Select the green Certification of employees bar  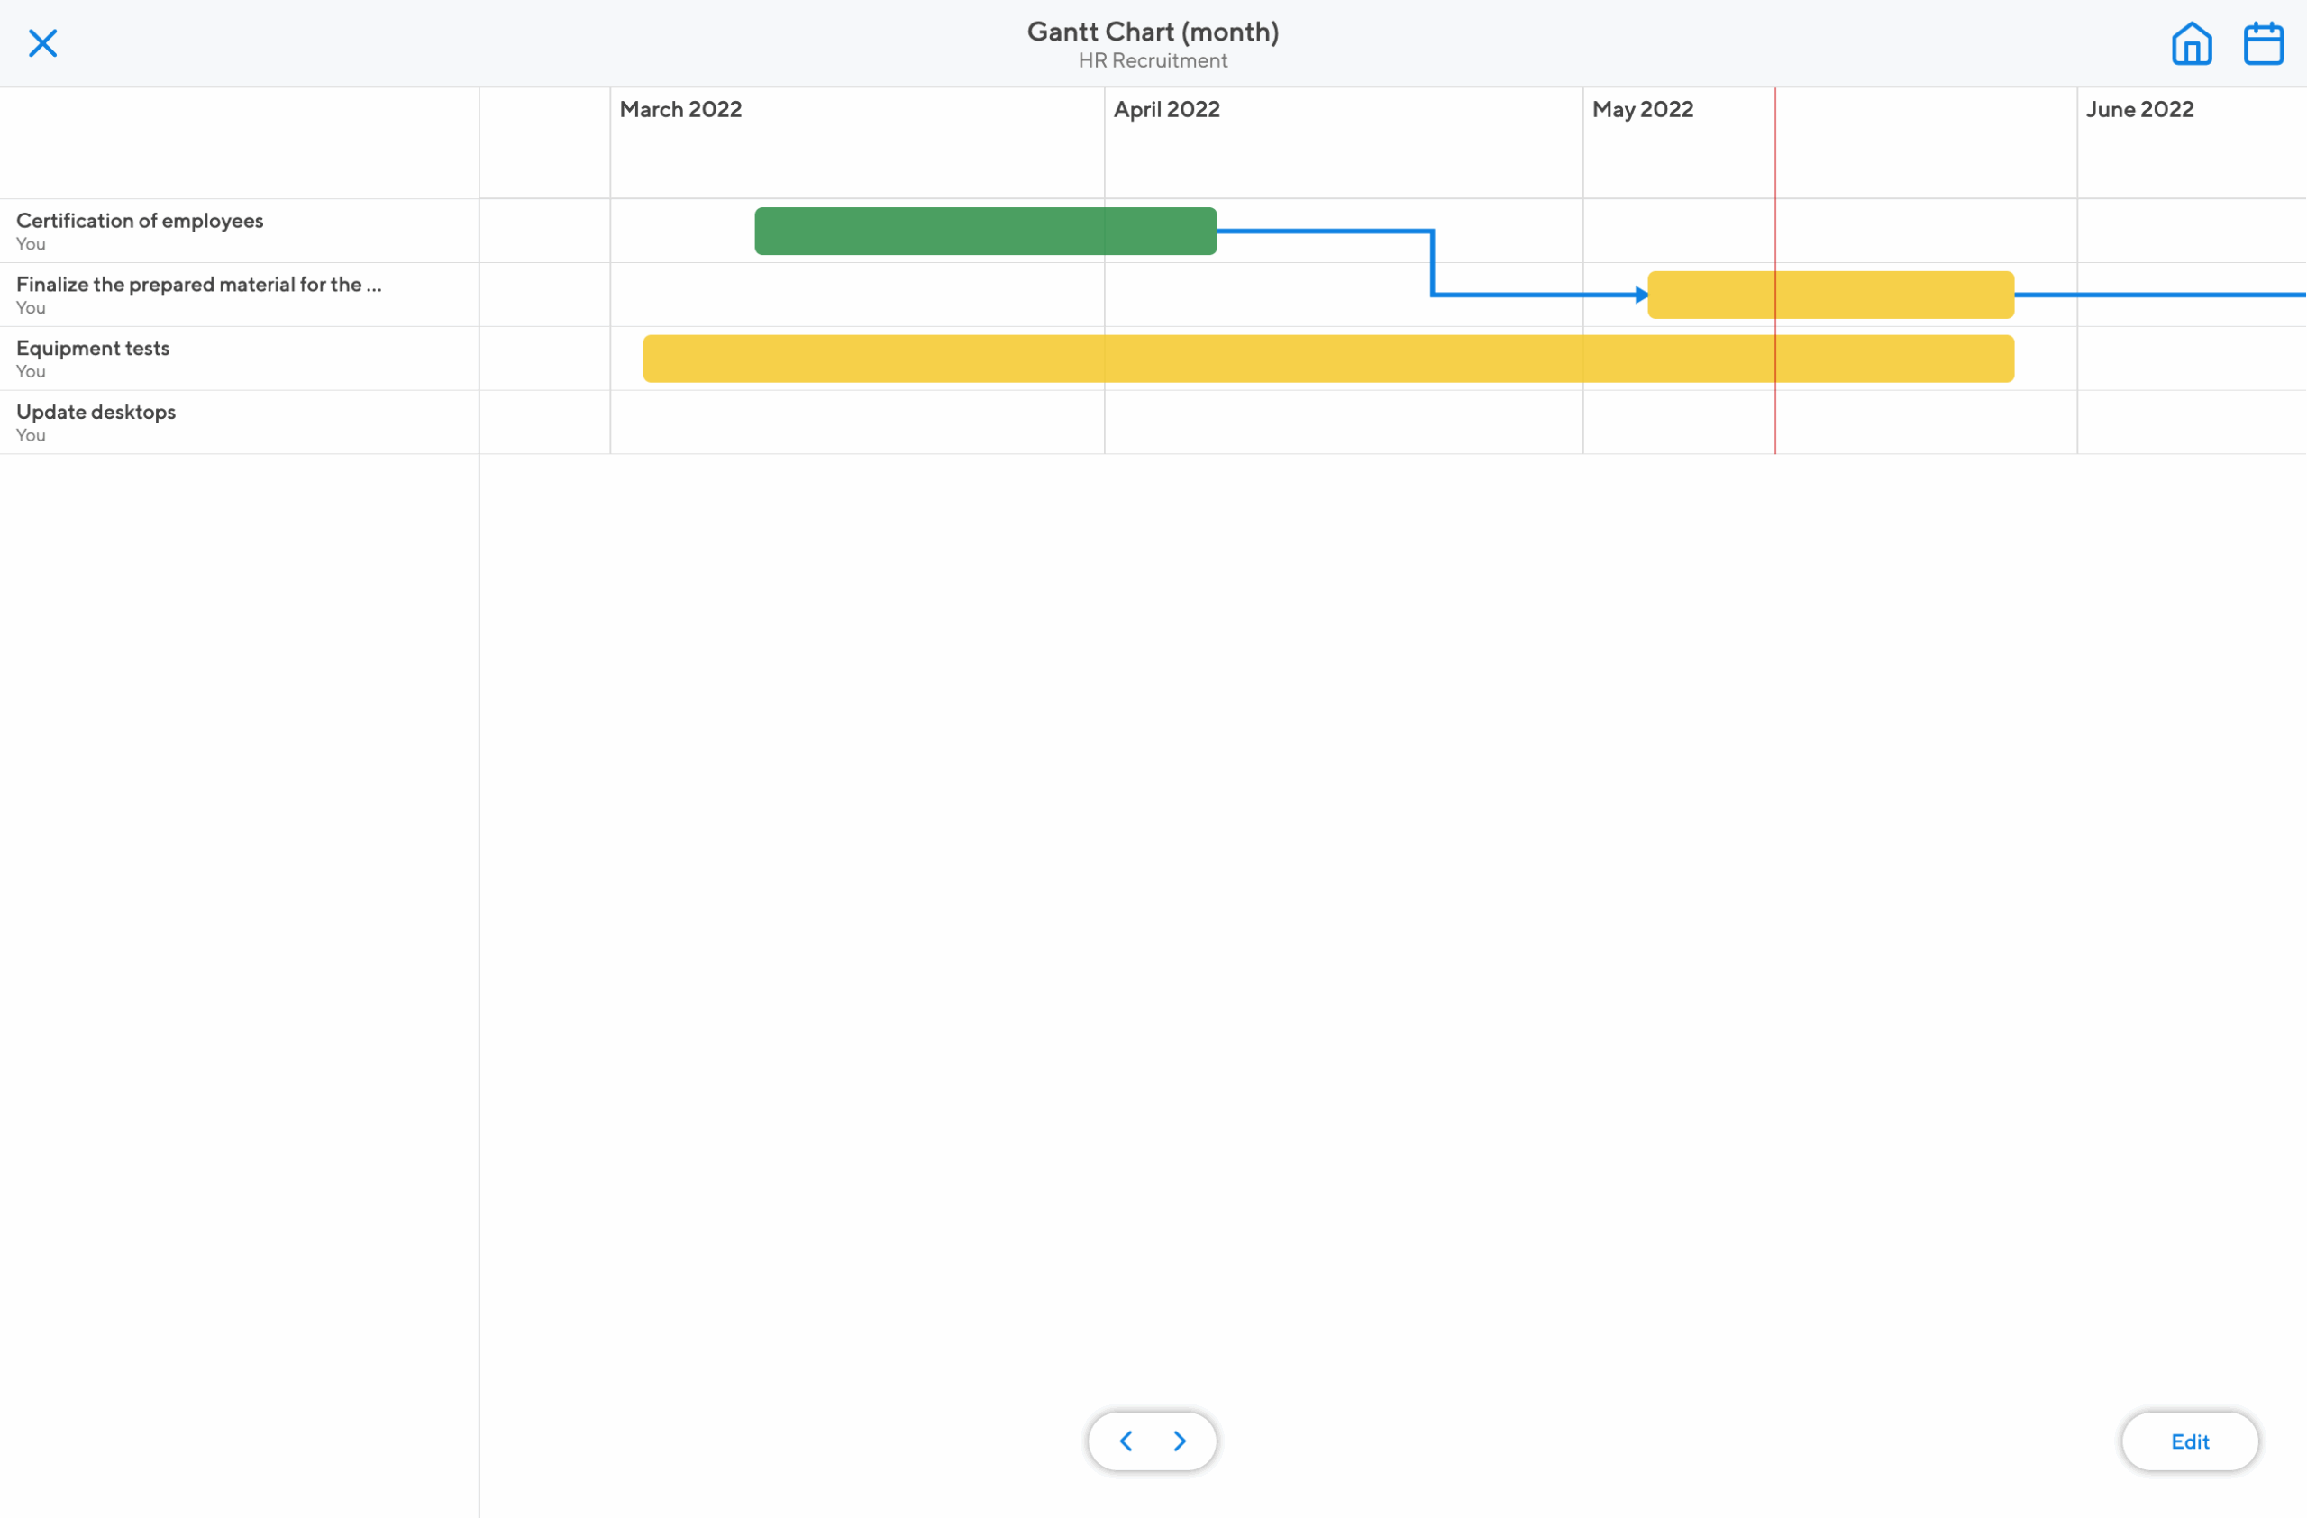pos(985,231)
